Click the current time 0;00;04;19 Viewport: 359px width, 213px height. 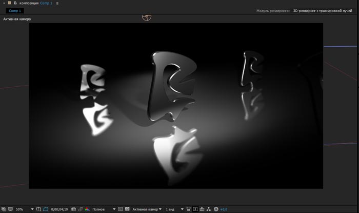59,209
